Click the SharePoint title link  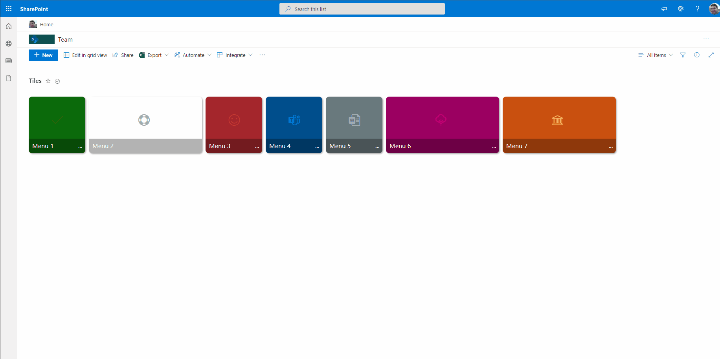click(34, 9)
